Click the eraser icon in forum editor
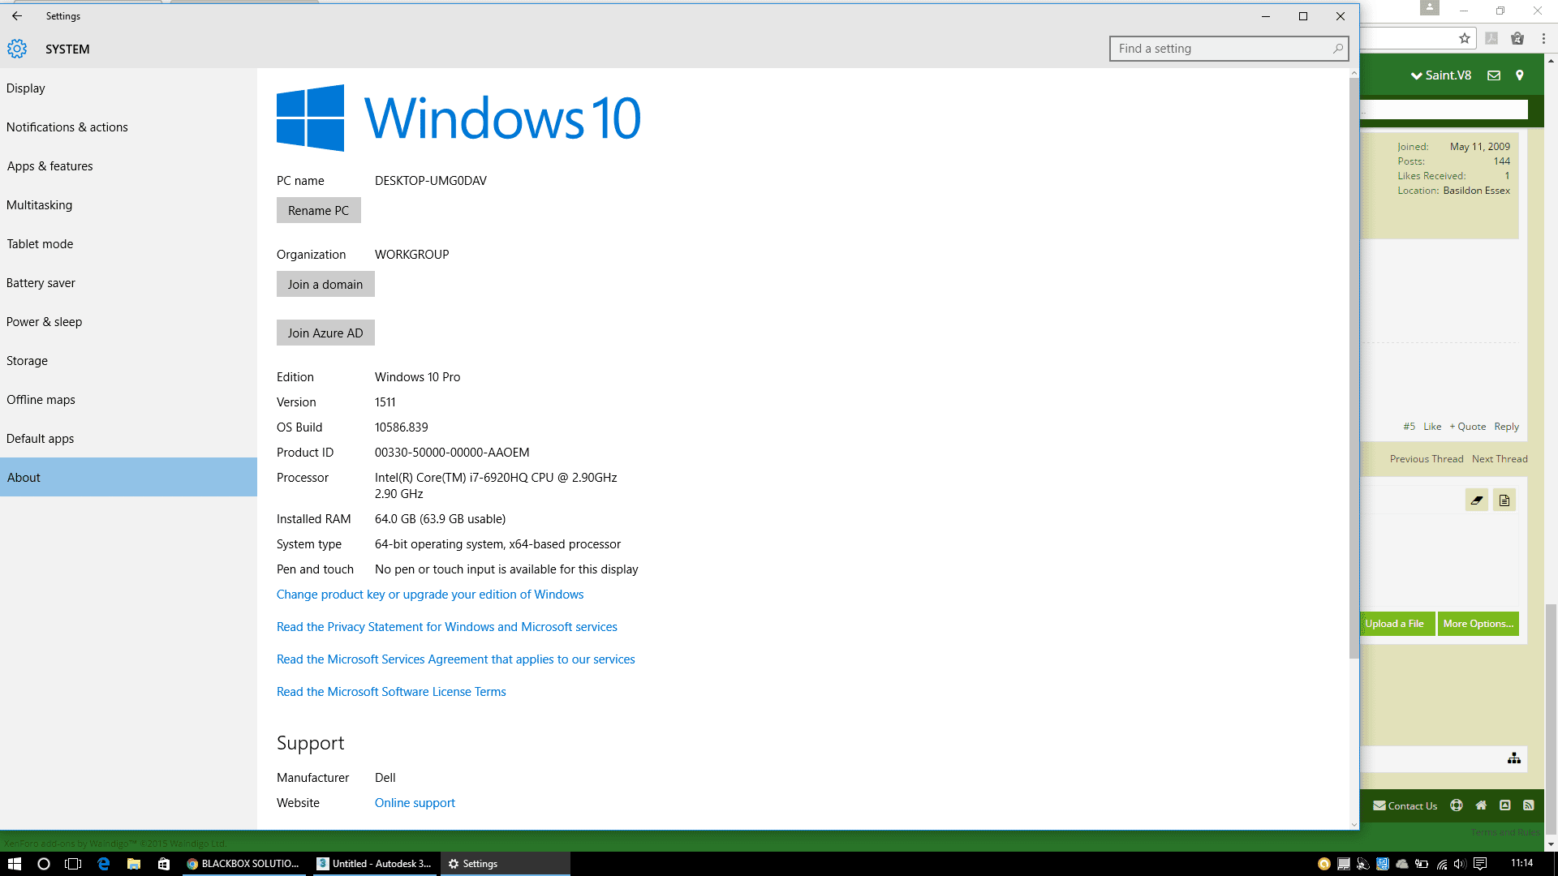 (x=1477, y=500)
